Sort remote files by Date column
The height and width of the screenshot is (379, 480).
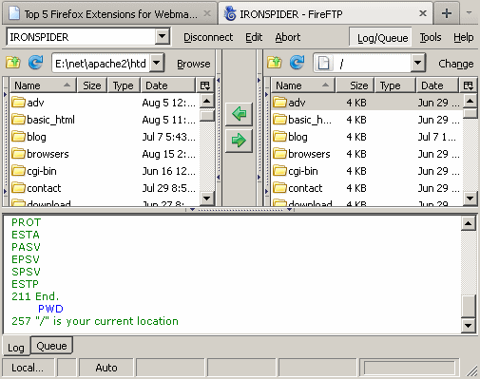(x=436, y=85)
